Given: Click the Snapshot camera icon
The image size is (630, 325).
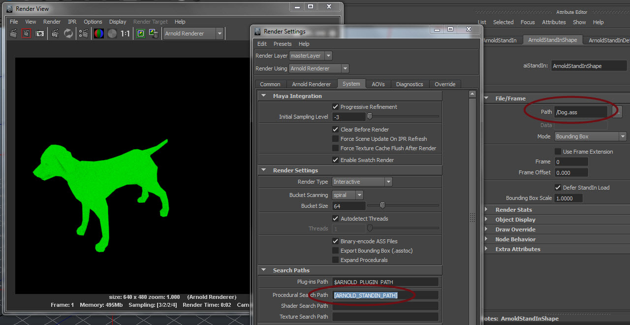Looking at the screenshot, I should point(40,33).
